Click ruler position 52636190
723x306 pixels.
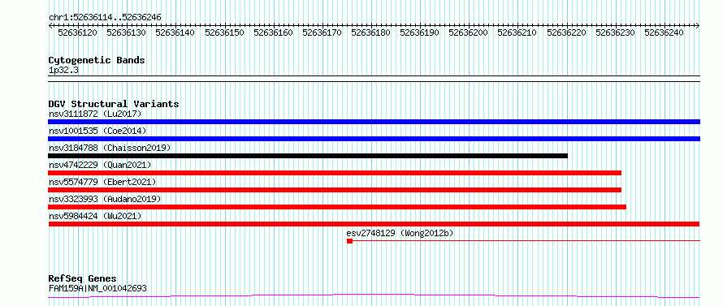(420, 32)
